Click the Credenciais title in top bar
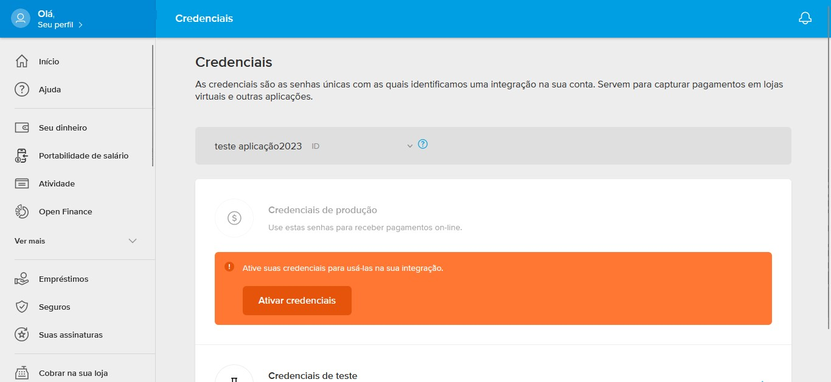The image size is (831, 382). click(204, 18)
